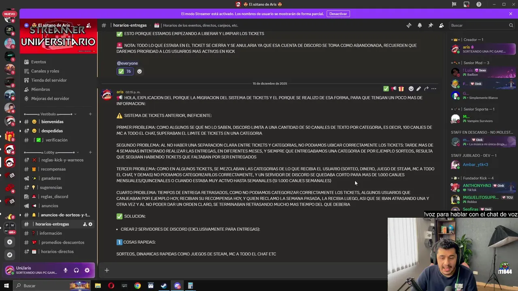Open edit channel gear on horarios-entregas
Screen dimensions: 518x291
[x=91, y=224]
